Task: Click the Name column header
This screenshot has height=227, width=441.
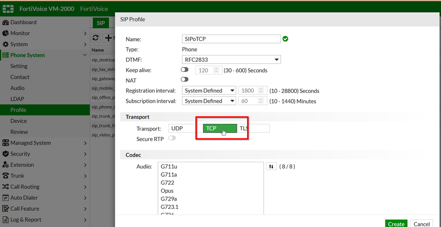Action: click(x=98, y=50)
